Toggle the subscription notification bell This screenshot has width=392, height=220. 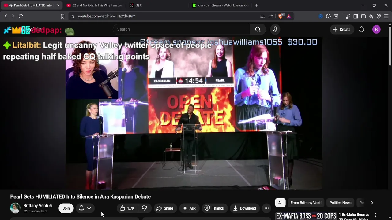[x=81, y=208]
